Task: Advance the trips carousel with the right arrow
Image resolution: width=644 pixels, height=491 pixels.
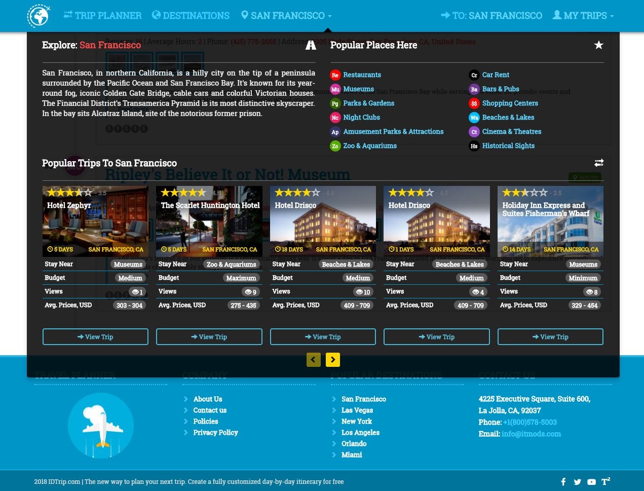Action: point(332,359)
